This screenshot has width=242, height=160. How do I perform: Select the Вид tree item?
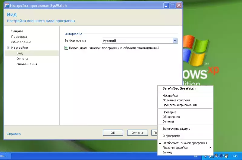(20, 53)
